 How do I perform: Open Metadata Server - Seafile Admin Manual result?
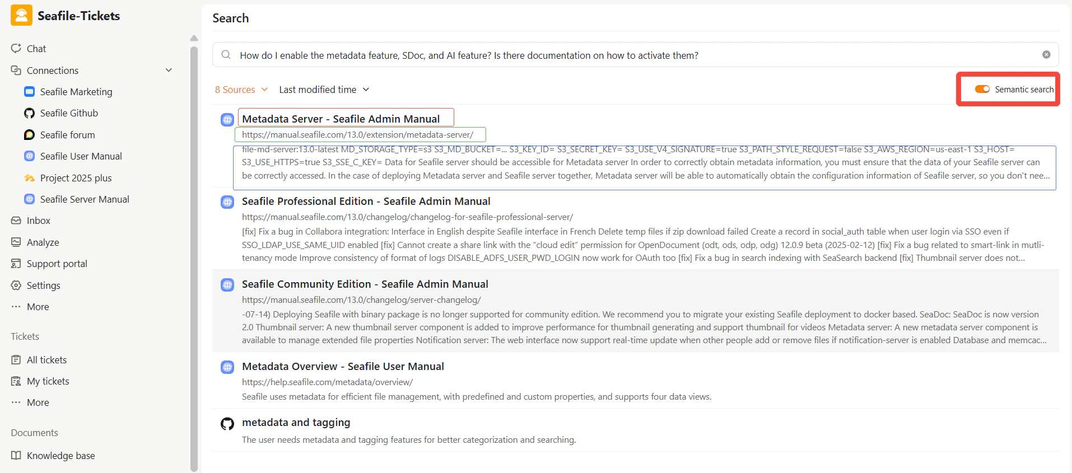(x=341, y=119)
